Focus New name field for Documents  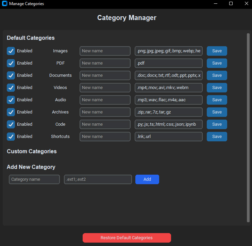click(x=105, y=75)
